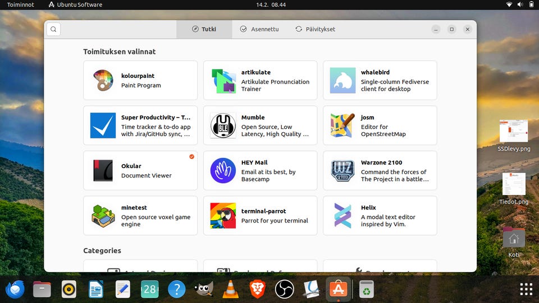
Task: Click the minetest block icon
Action: [x=103, y=216]
